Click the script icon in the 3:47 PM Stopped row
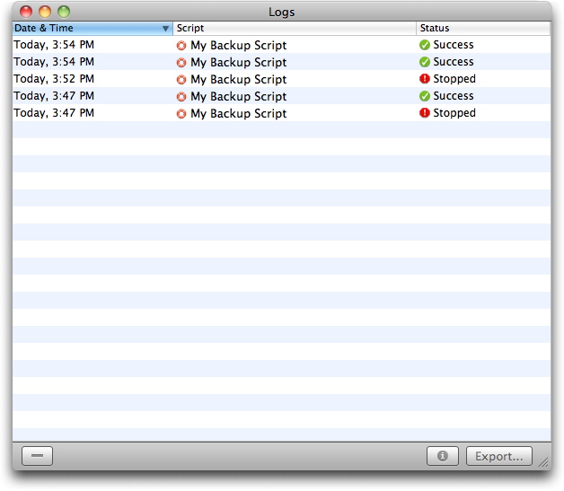Viewport: 564px width, 491px height. (x=181, y=114)
